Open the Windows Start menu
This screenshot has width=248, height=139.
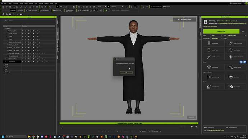[3, 136]
